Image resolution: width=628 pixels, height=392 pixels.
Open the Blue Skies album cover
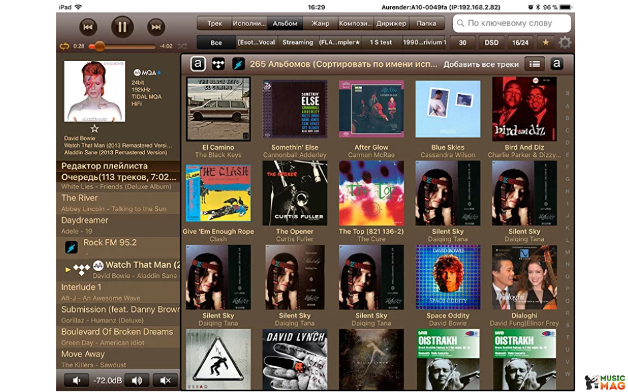click(448, 110)
